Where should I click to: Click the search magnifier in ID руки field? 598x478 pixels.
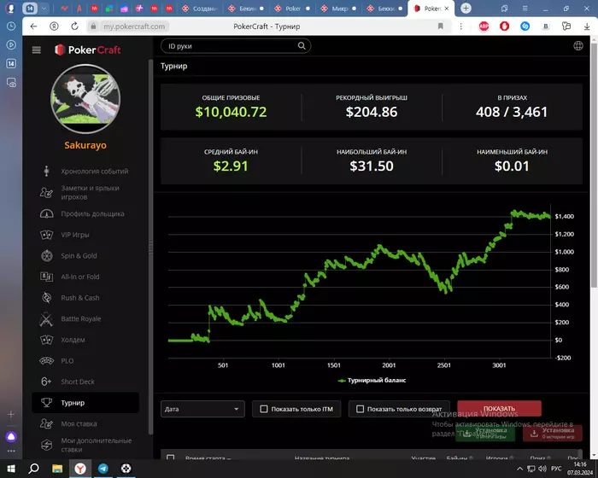[302, 46]
